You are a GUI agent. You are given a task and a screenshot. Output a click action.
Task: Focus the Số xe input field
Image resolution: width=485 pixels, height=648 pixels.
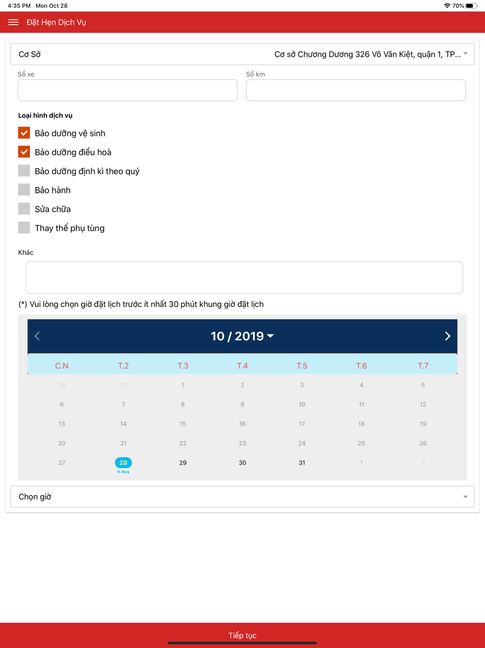coord(128,90)
